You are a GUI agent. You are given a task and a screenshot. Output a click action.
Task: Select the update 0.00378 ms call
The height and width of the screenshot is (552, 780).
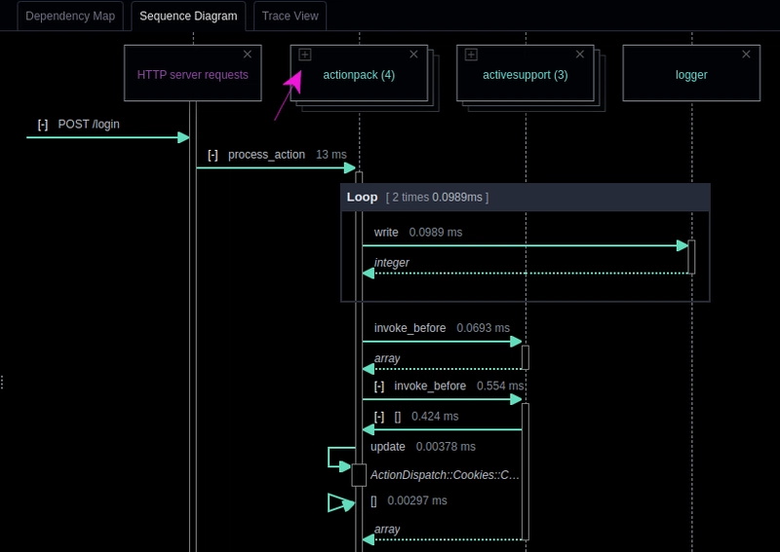423,447
